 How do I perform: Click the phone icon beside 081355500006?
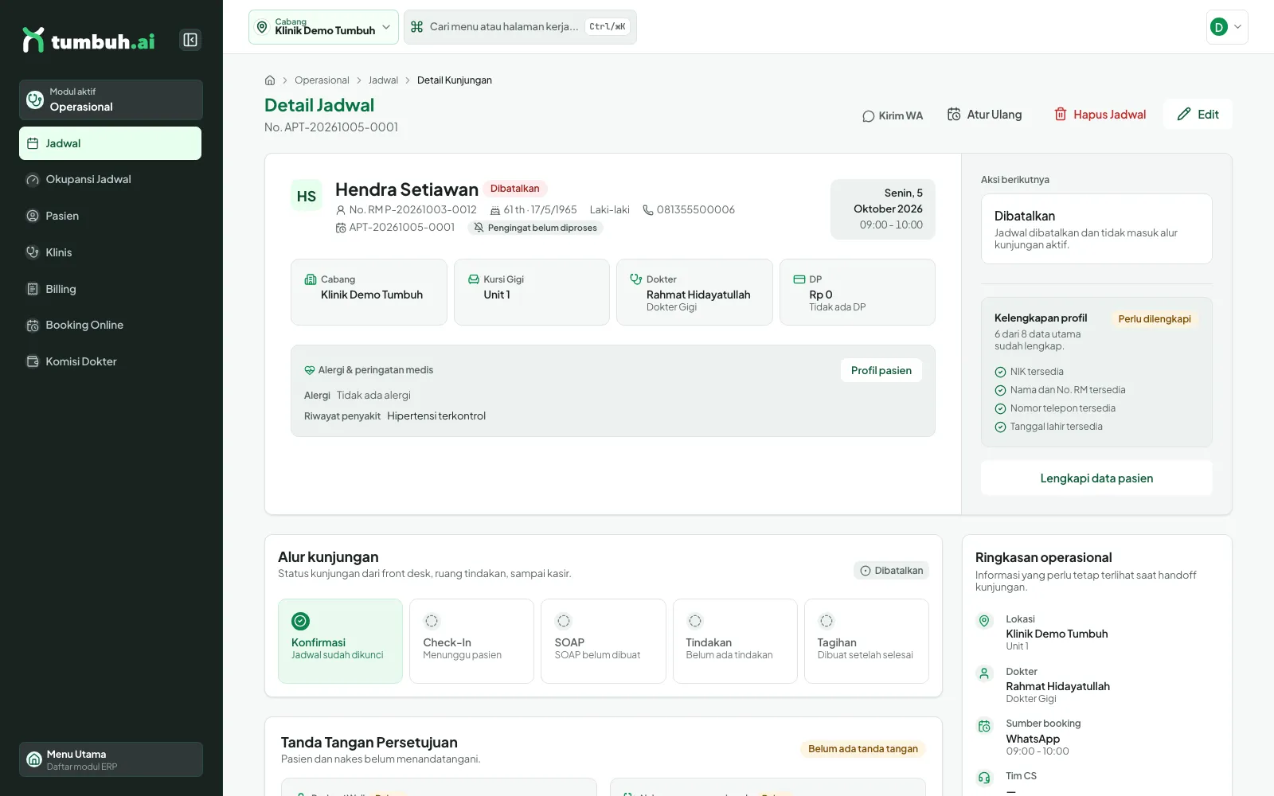pyautogui.click(x=648, y=210)
